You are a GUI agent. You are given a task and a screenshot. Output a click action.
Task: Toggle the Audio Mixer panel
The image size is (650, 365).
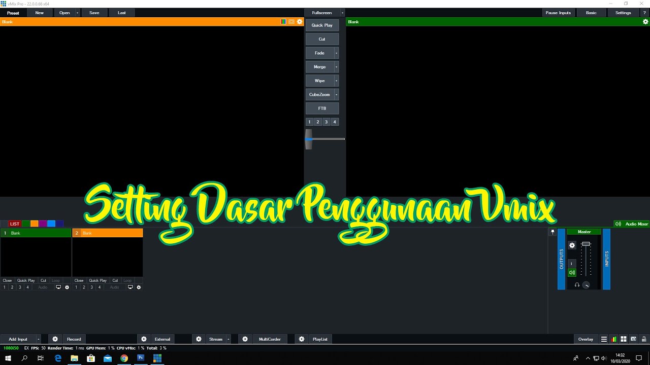click(x=631, y=224)
